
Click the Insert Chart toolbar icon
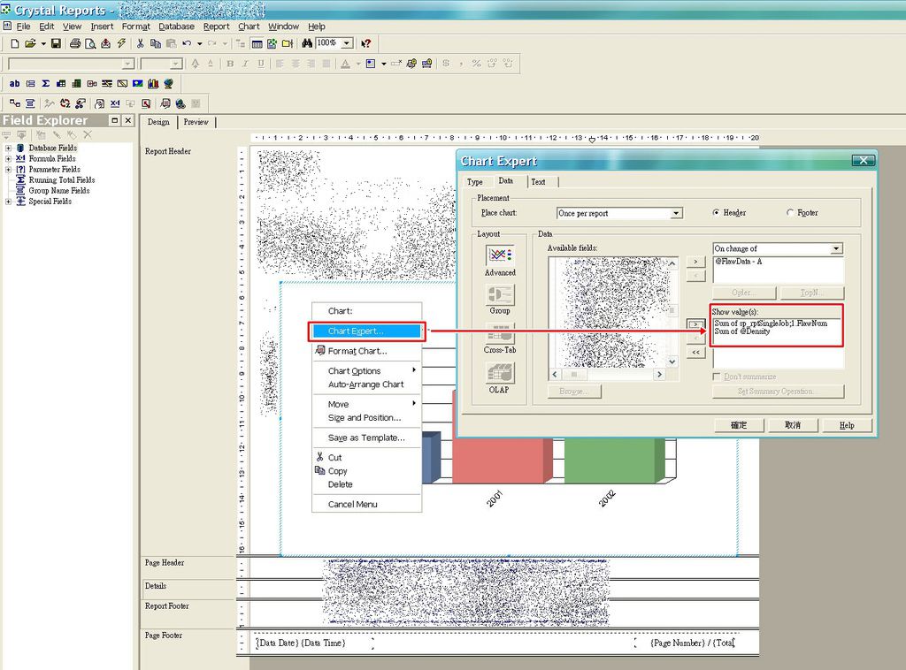click(x=153, y=84)
